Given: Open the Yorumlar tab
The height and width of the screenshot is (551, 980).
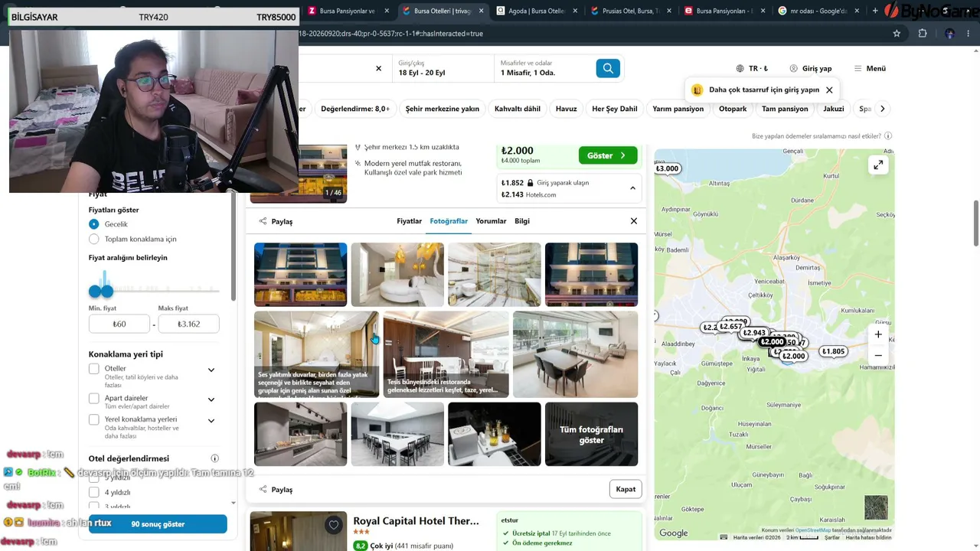Looking at the screenshot, I should pos(491,221).
